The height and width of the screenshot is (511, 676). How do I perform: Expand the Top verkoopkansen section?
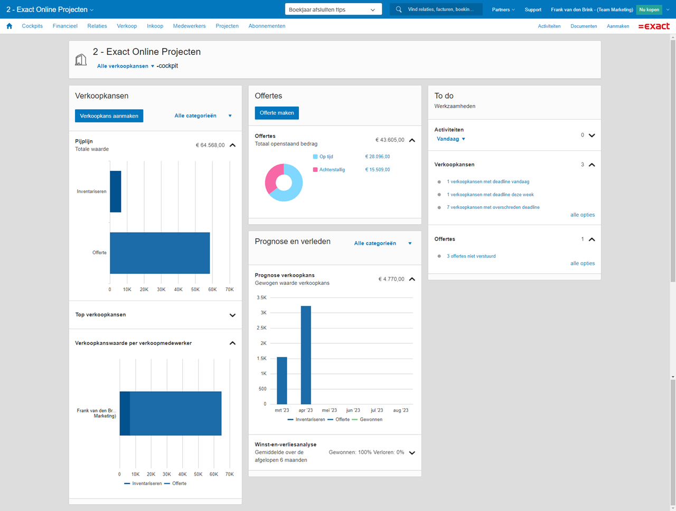coord(232,315)
